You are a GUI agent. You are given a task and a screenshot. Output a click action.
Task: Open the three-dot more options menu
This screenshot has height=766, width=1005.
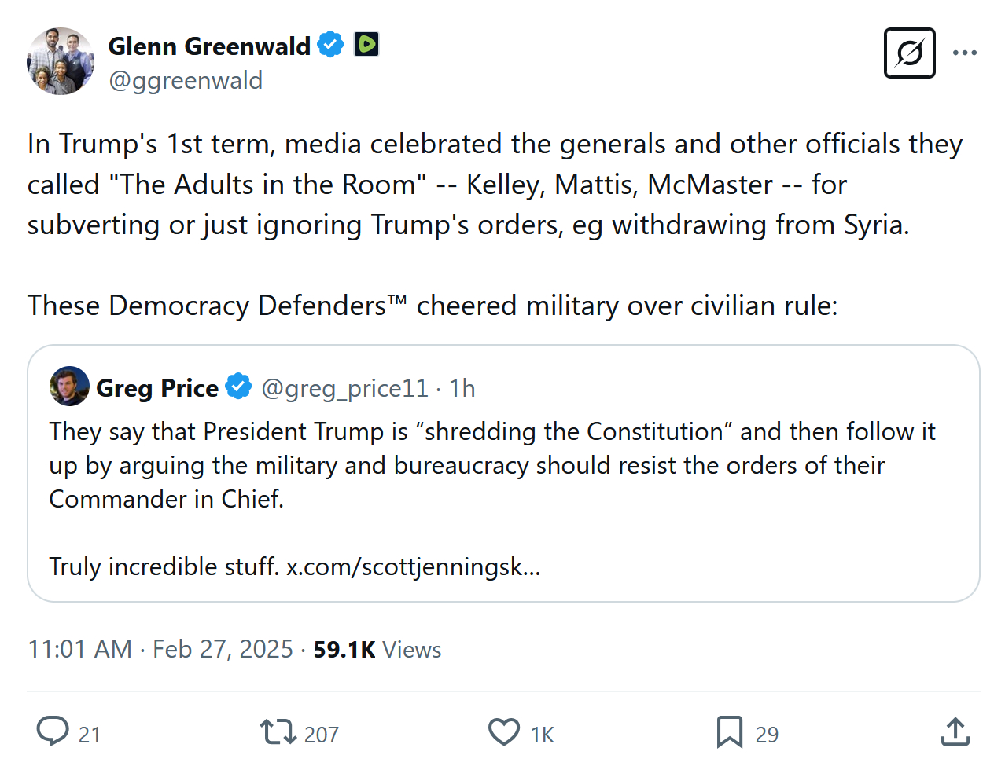tap(964, 53)
